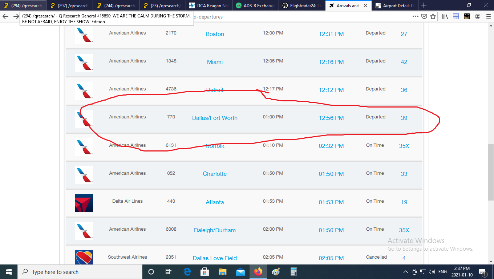Switch to (294) /qresearch tab
The height and width of the screenshot is (279, 494).
click(23, 5)
